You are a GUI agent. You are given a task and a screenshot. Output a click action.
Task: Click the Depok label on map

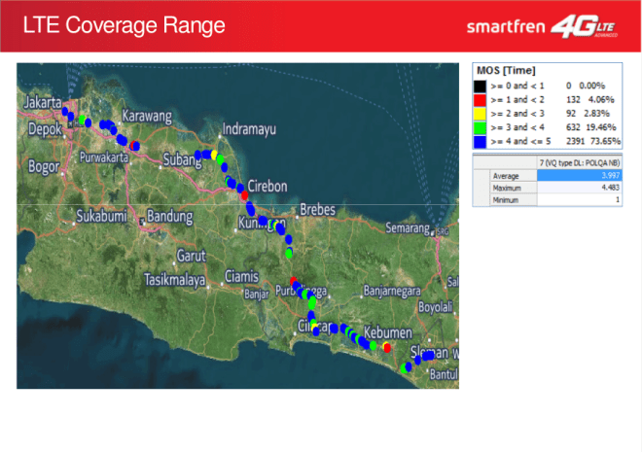pos(45,129)
